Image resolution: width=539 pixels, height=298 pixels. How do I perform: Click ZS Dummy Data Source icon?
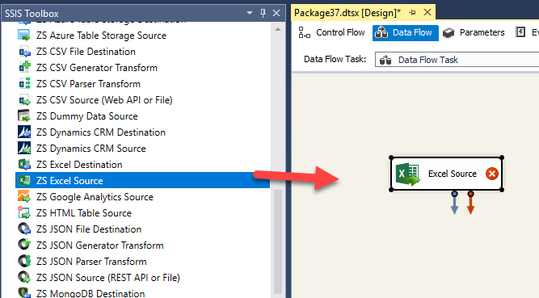tap(24, 116)
